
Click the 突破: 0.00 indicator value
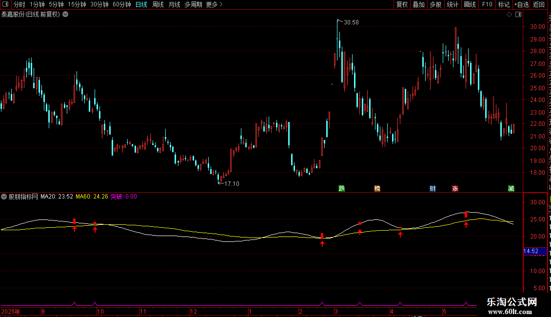tap(124, 197)
